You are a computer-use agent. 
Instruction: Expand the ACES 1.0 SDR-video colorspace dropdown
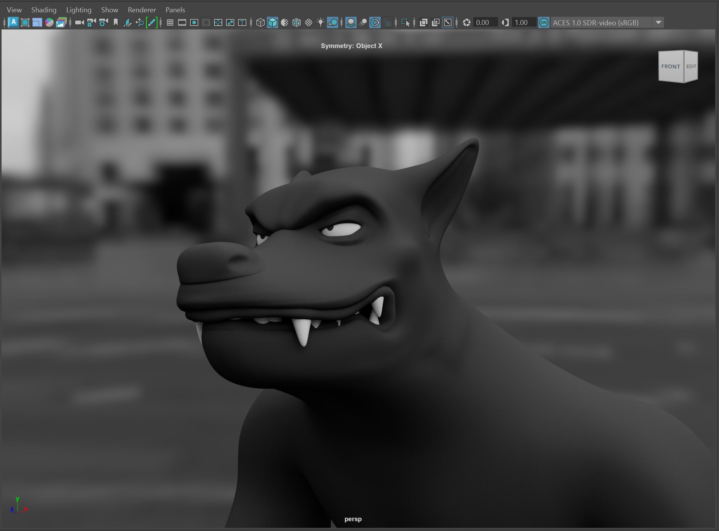point(659,23)
